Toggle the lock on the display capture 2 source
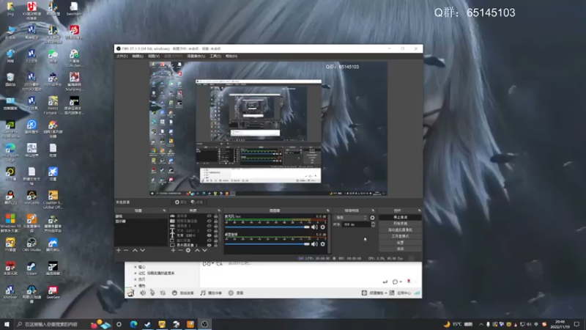This screenshot has width=586, height=330. pyautogui.click(x=215, y=246)
